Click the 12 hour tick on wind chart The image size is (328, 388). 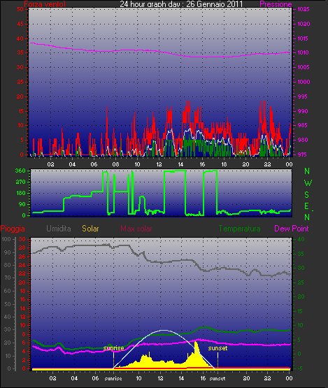click(159, 164)
